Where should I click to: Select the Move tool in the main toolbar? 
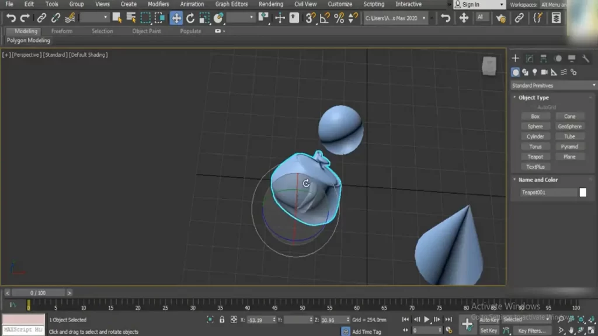click(176, 18)
